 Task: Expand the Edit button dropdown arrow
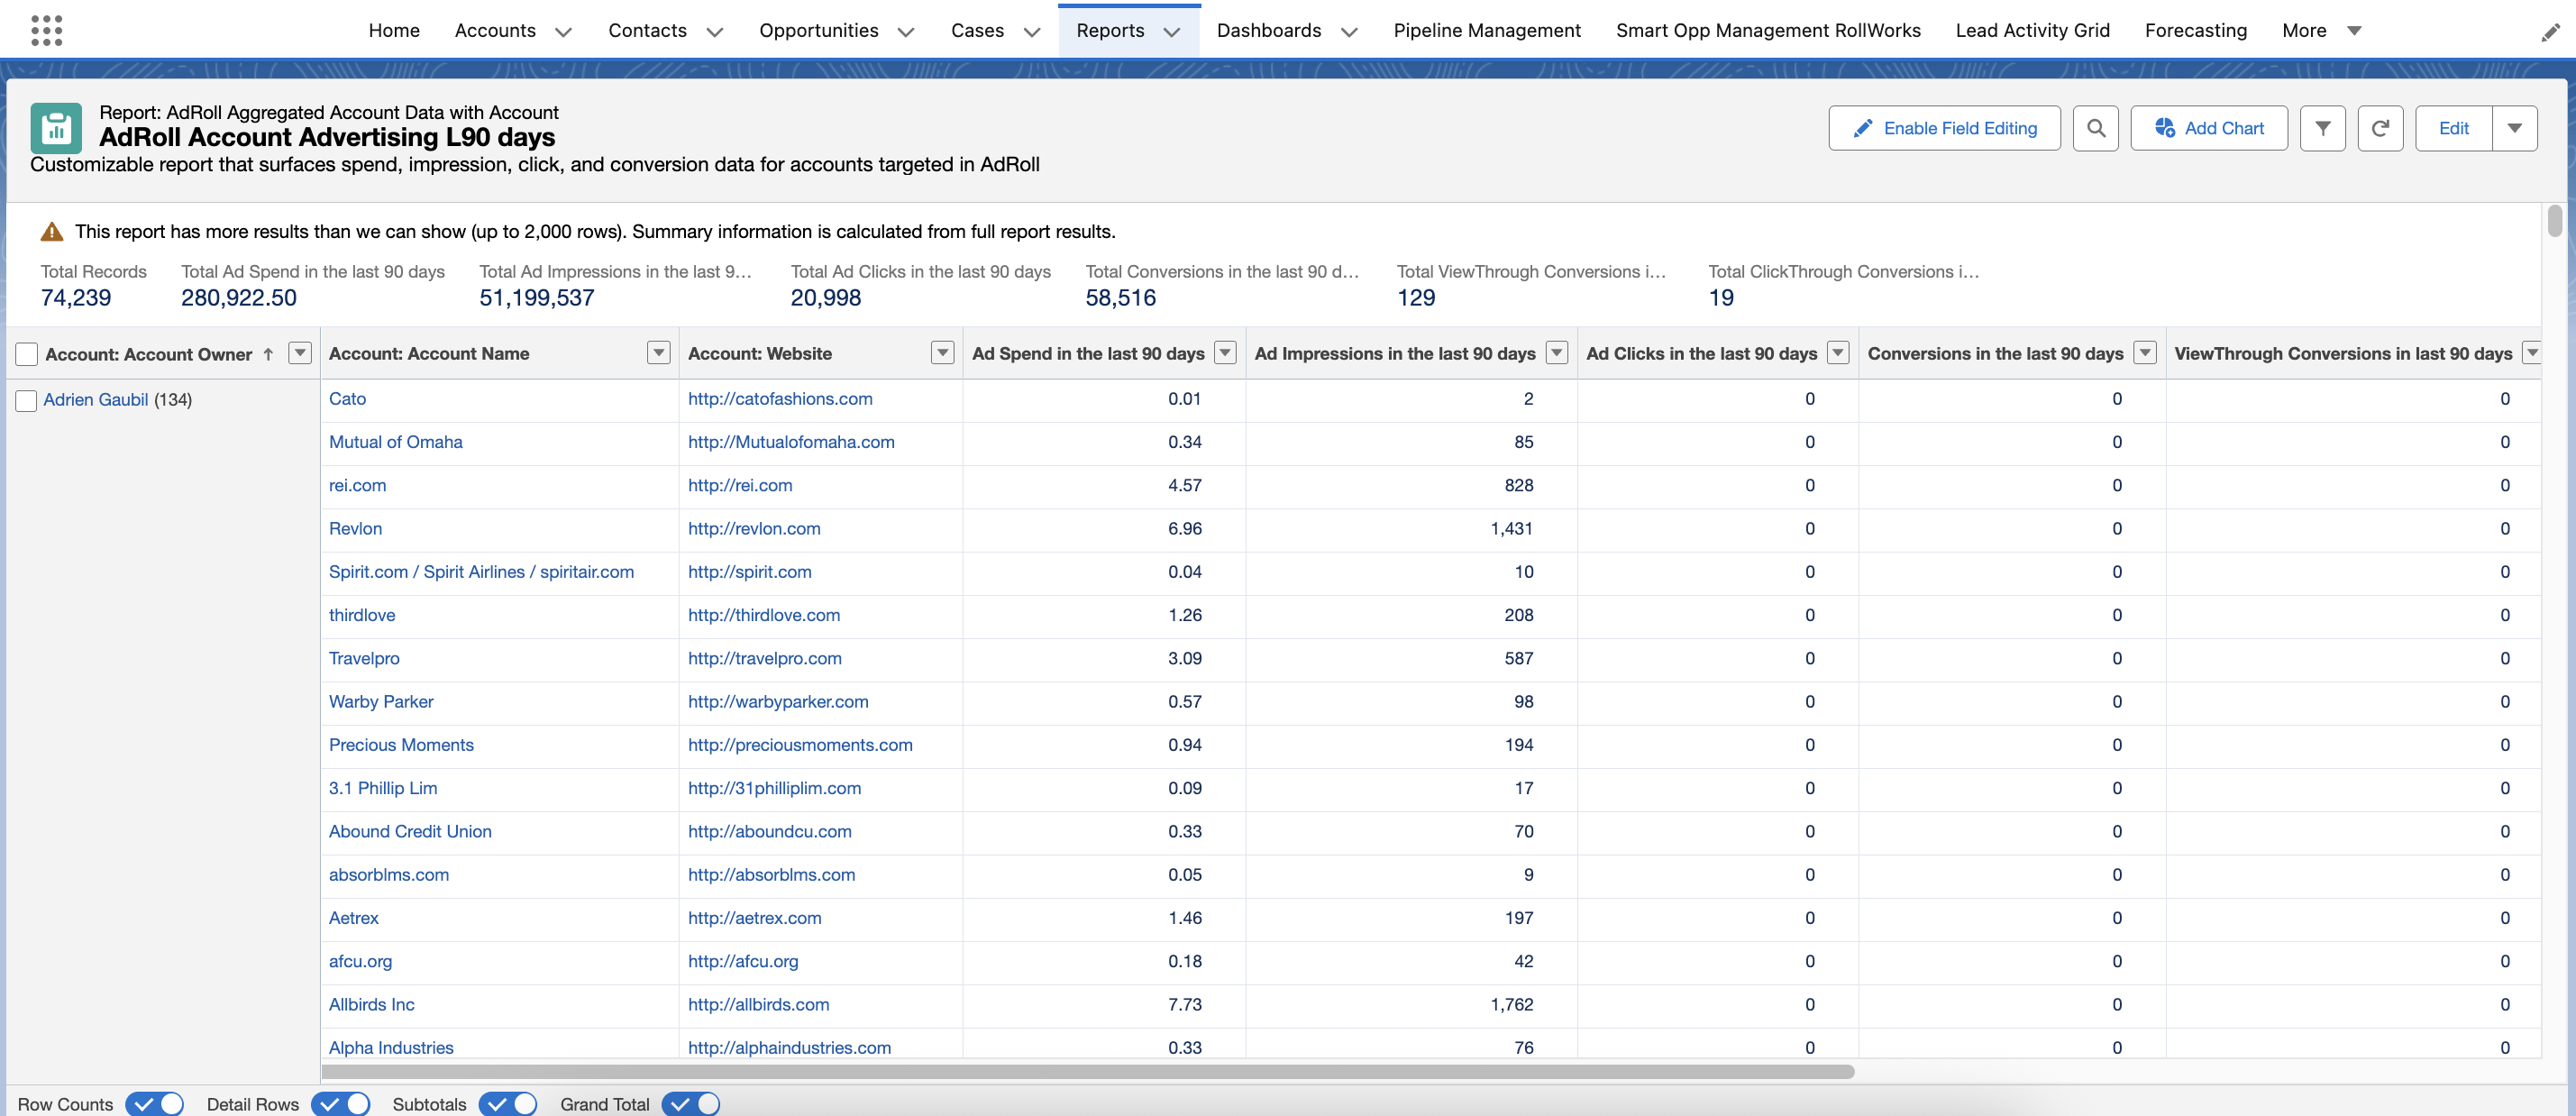[x=2514, y=128]
